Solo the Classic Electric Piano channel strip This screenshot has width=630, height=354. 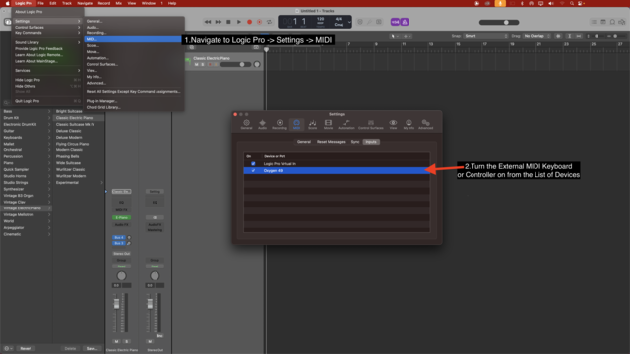127,341
